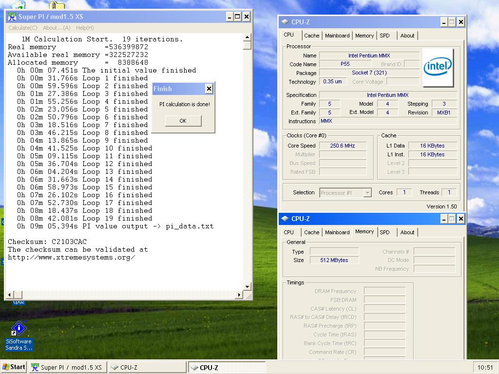Minimize the upper CPU-Z window
Image resolution: width=499 pixels, height=374 pixels.
pyautogui.click(x=444, y=22)
